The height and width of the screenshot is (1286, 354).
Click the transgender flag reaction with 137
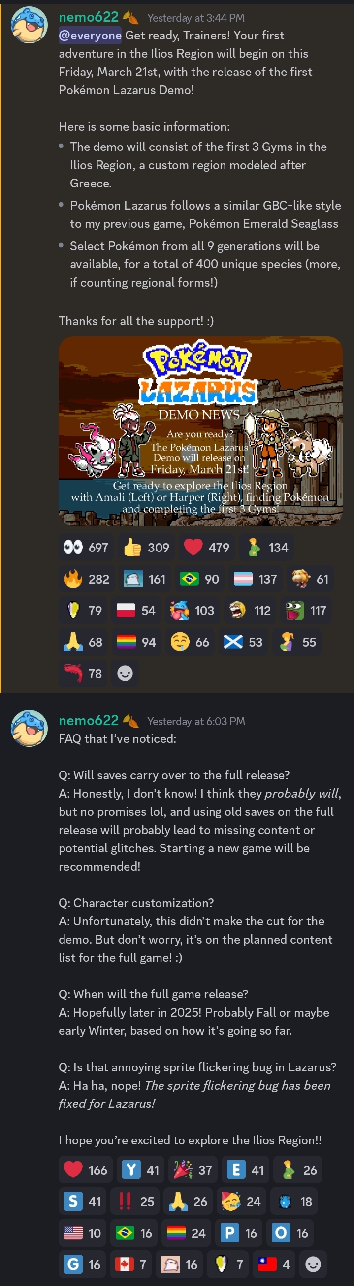coord(255,579)
